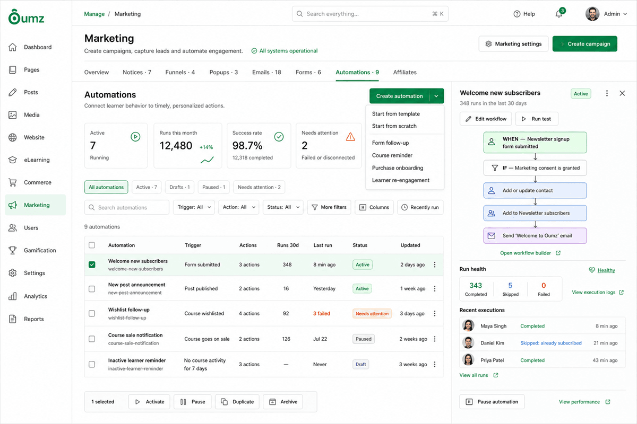Open View execution logs link
Screen dimensions: 637x424
(598, 292)
